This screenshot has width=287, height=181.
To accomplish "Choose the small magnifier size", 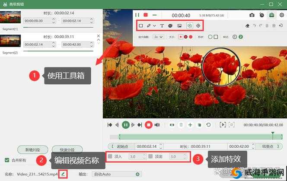I will pos(181,37).
